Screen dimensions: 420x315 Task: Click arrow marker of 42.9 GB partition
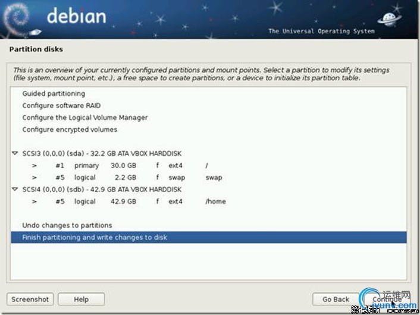click(x=35, y=201)
